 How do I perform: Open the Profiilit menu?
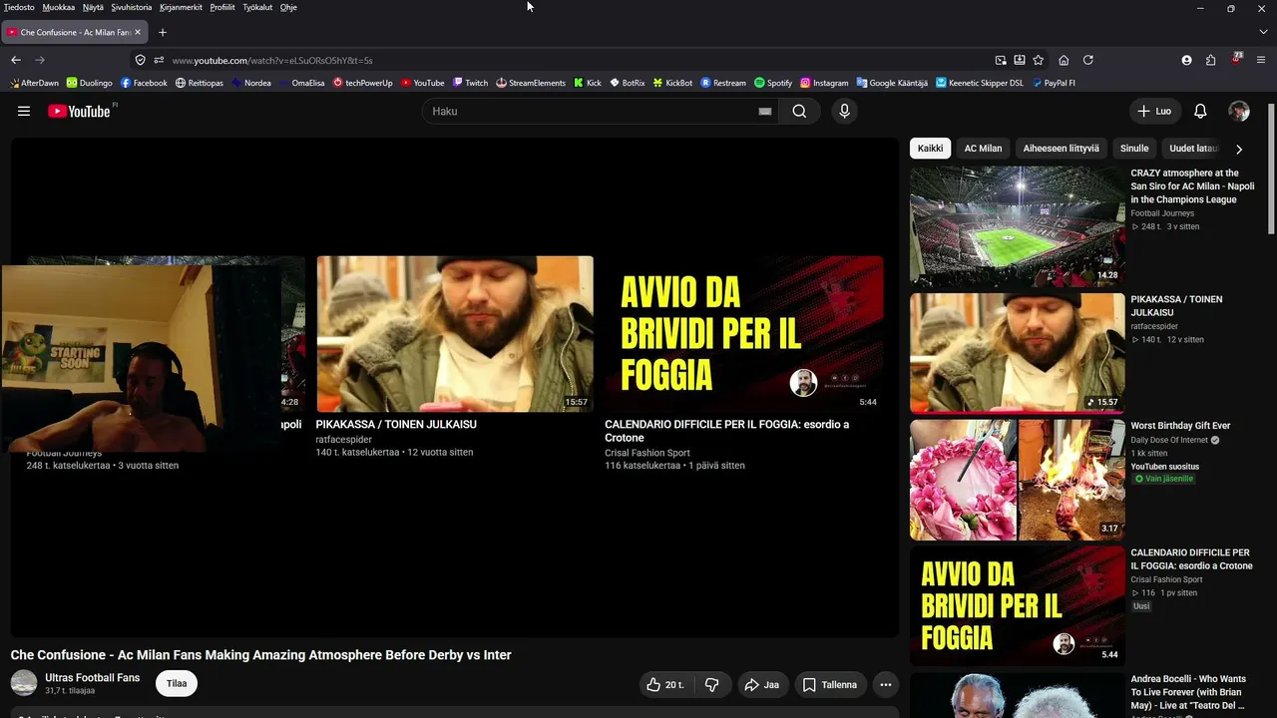[222, 7]
